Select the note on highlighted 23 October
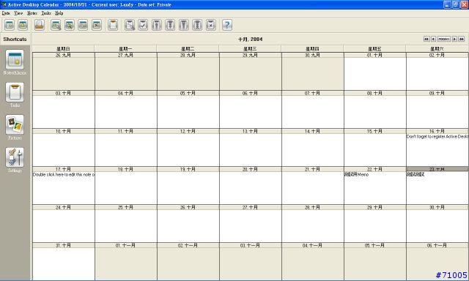Image resolution: width=469 pixels, height=281 pixels. (416, 174)
